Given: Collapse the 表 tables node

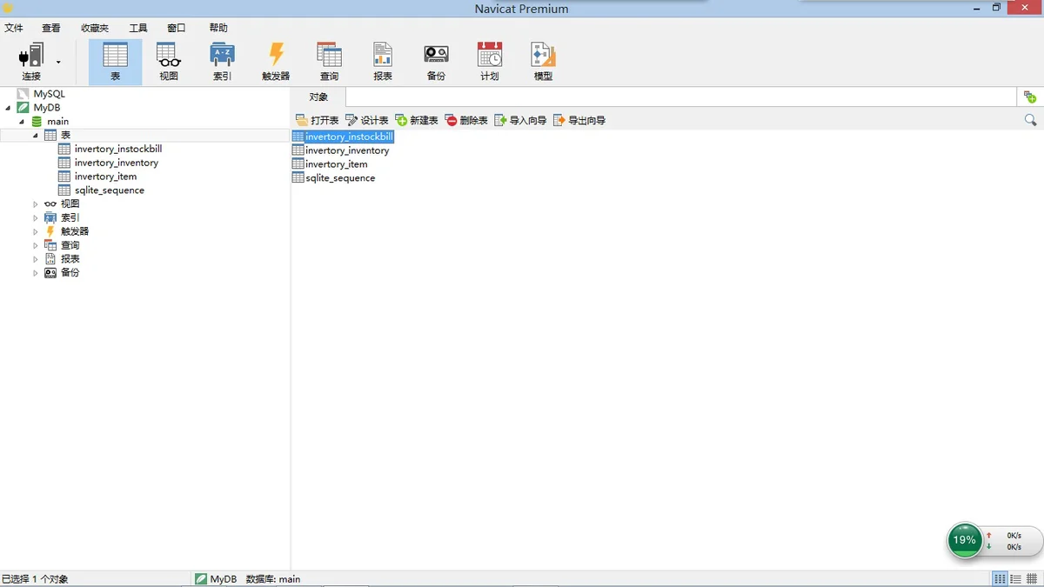Looking at the screenshot, I should pos(36,136).
